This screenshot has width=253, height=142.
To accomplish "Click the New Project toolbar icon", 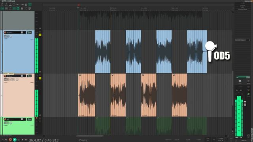I will point(2,4).
